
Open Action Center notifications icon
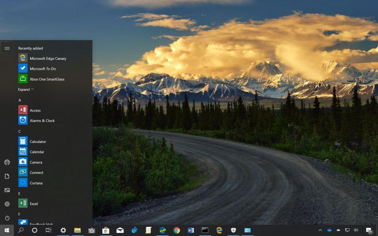pyautogui.click(x=369, y=231)
